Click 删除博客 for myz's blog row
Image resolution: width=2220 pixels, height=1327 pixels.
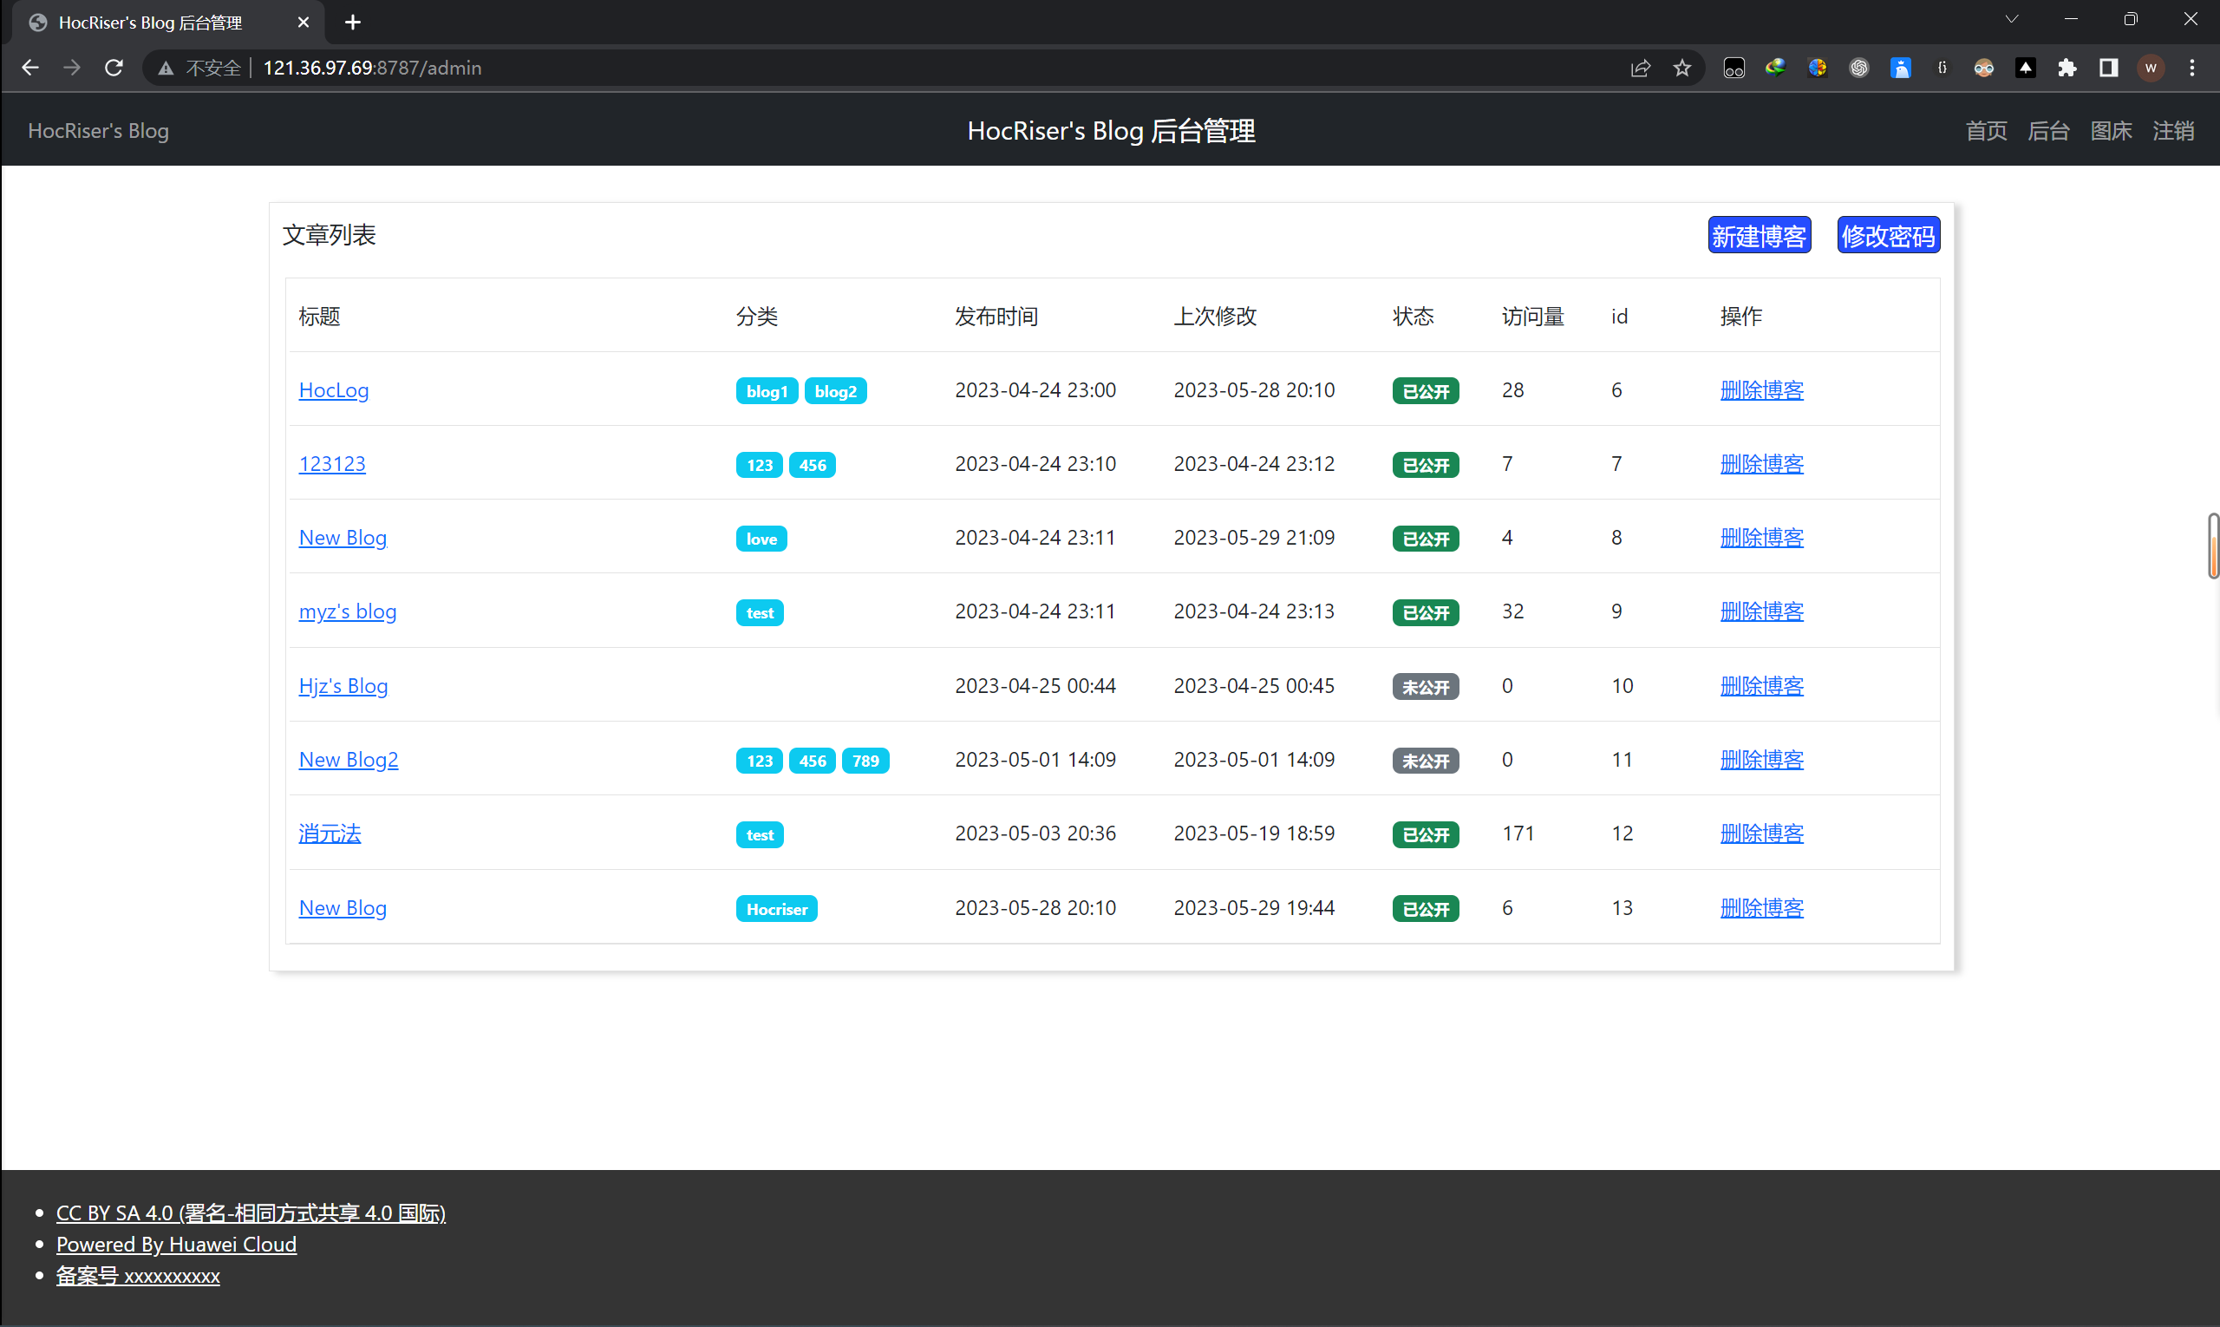(1761, 611)
